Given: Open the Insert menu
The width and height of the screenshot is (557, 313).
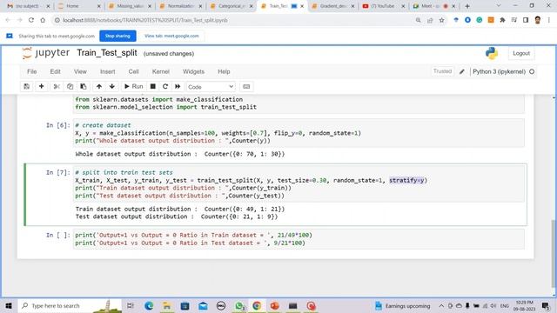Looking at the screenshot, I should coord(108,71).
